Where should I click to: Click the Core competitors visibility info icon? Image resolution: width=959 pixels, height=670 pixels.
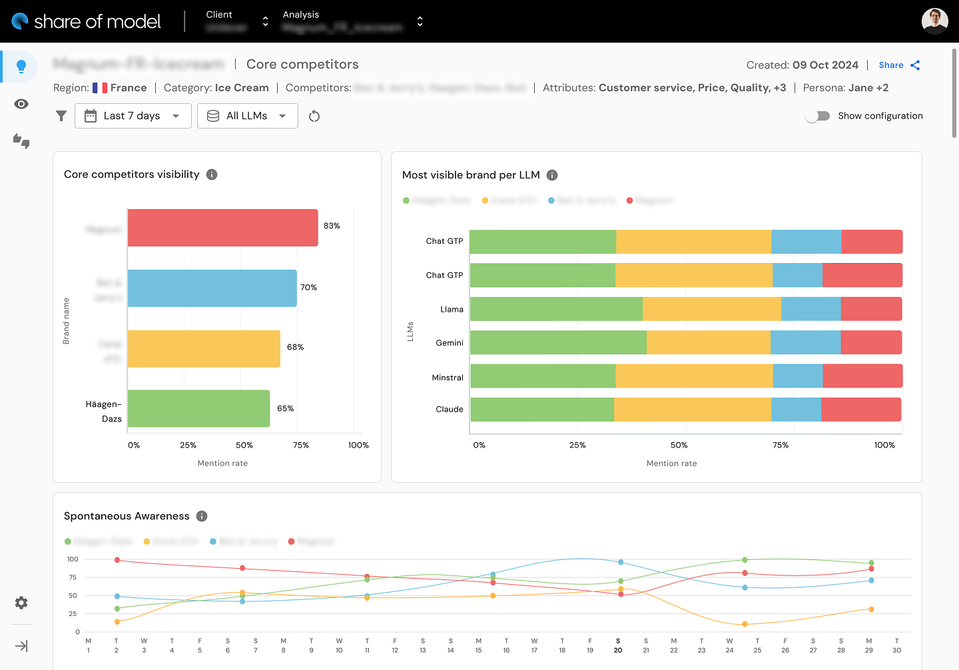[x=212, y=174]
